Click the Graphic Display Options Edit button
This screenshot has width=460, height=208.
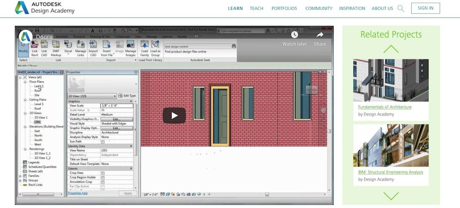point(117,128)
